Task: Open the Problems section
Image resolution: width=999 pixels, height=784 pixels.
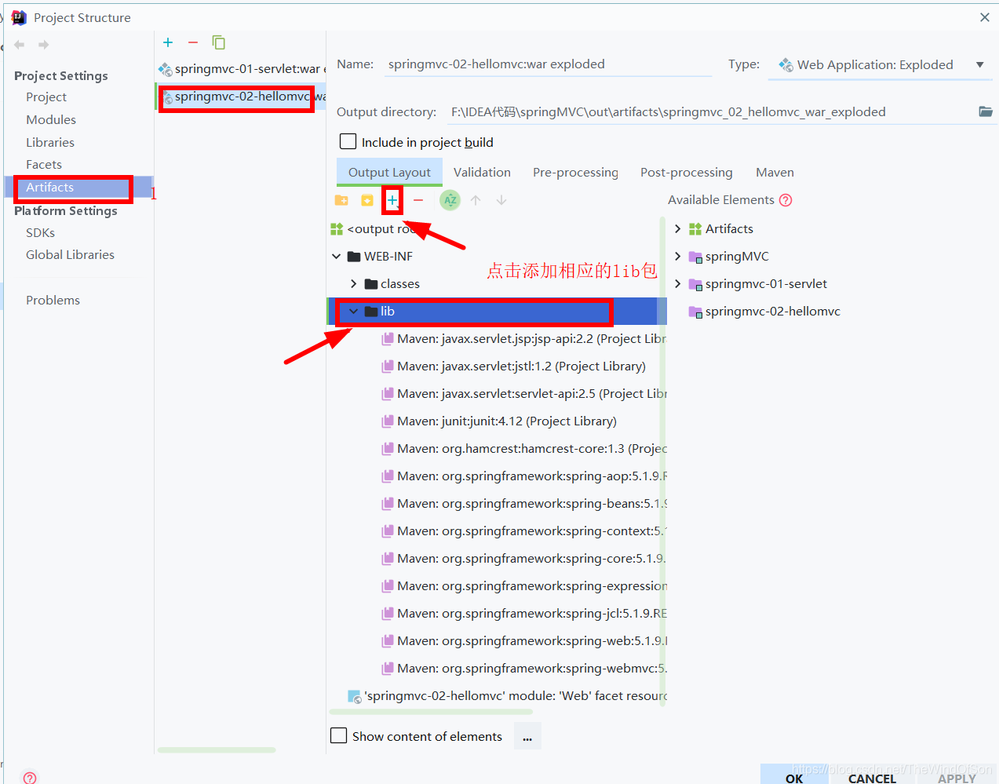Action: click(53, 301)
